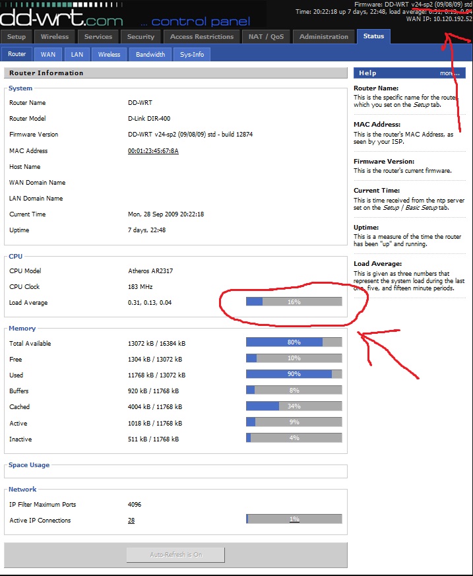Click the uptime value 7 days, 22:48
The image size is (473, 576).
(146, 230)
